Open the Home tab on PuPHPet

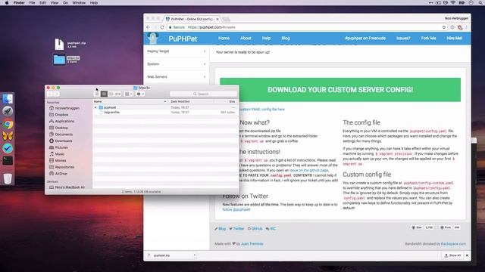tap(224, 39)
